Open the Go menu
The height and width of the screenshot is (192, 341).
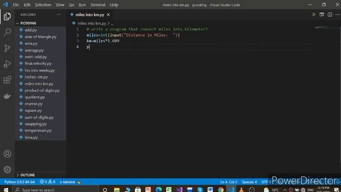click(71, 5)
